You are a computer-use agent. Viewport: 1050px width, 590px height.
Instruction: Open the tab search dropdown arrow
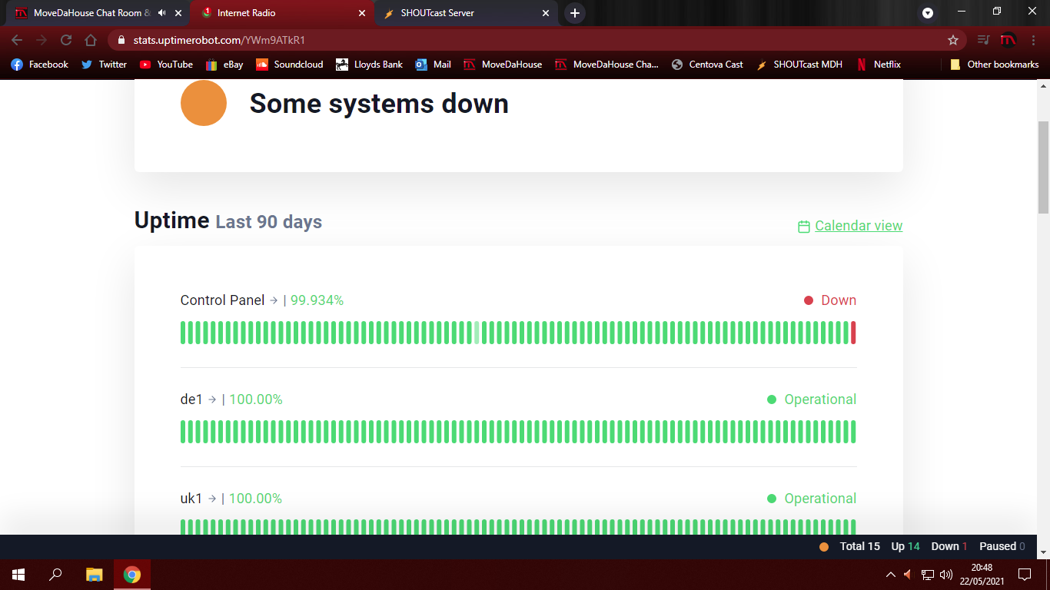[928, 13]
